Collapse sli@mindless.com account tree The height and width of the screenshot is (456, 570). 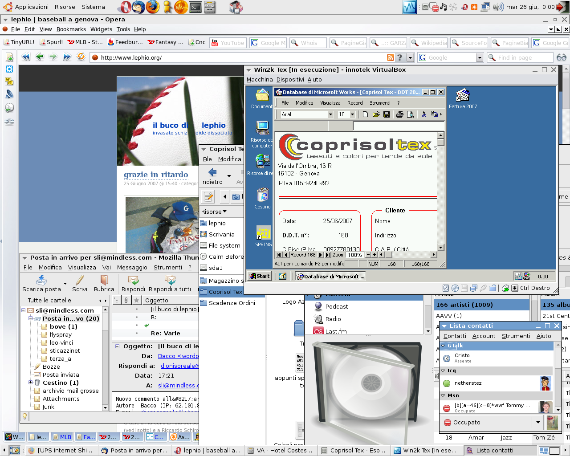pyautogui.click(x=23, y=310)
